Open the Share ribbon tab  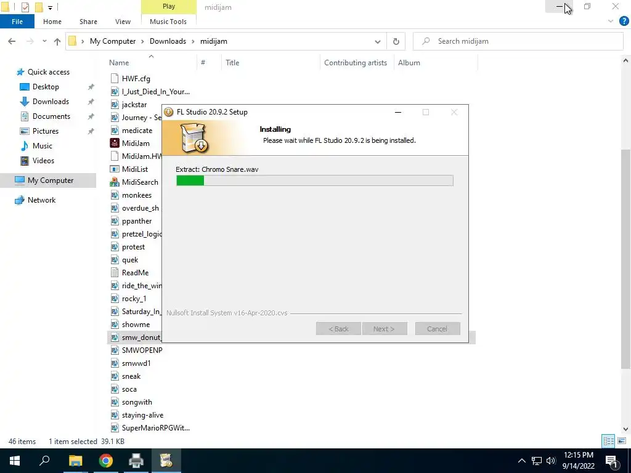coord(88,22)
